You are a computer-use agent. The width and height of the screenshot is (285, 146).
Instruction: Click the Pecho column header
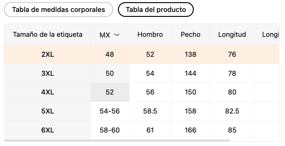(190, 35)
